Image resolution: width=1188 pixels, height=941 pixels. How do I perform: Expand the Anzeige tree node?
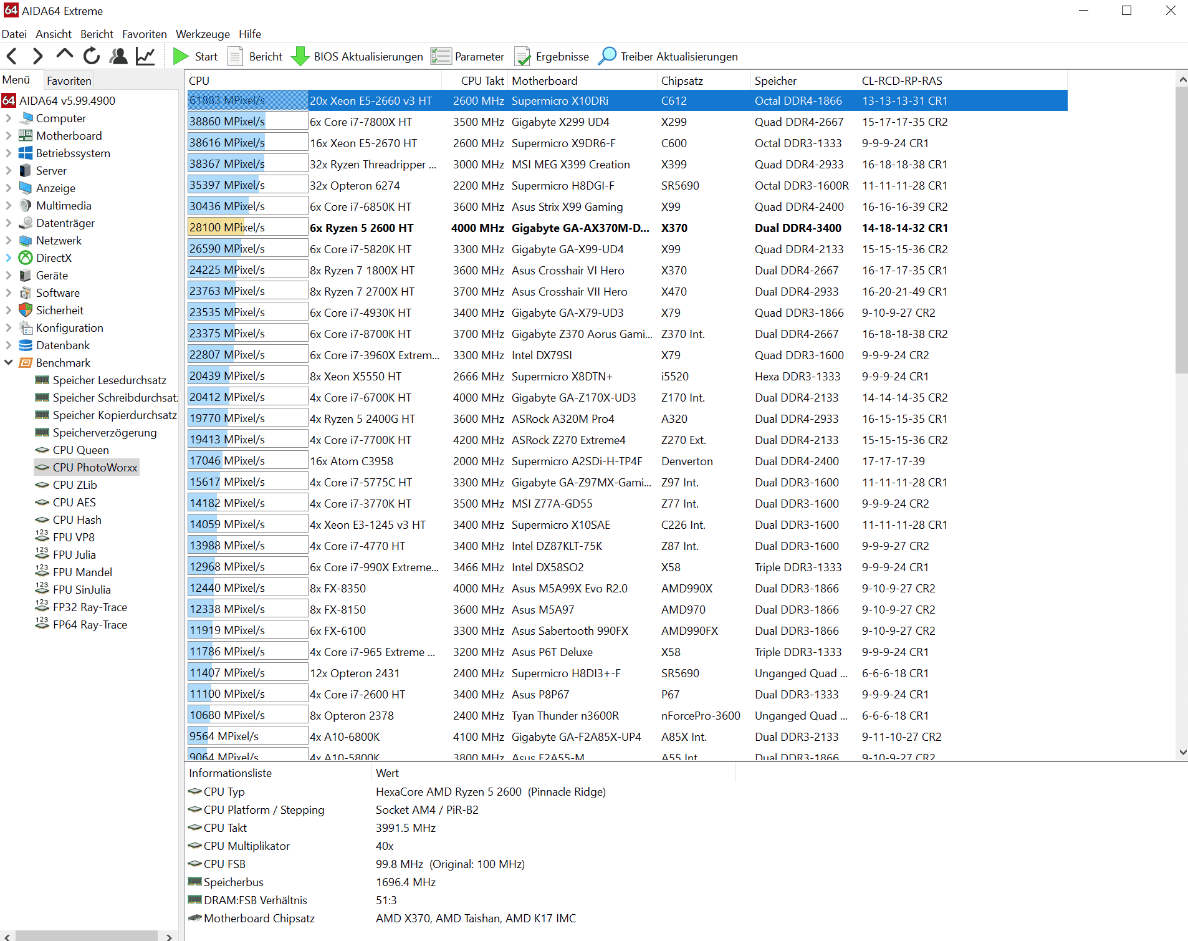[8, 188]
